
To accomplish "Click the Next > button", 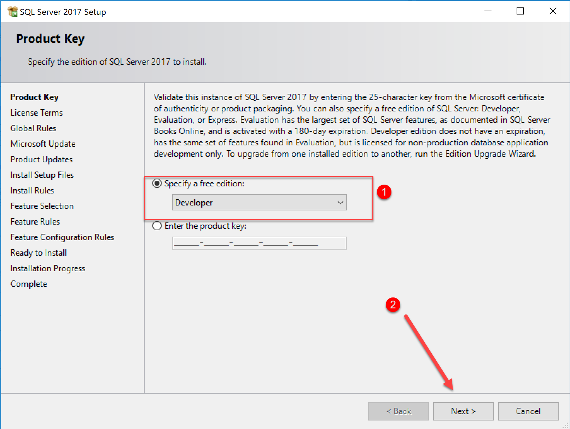I will [463, 411].
